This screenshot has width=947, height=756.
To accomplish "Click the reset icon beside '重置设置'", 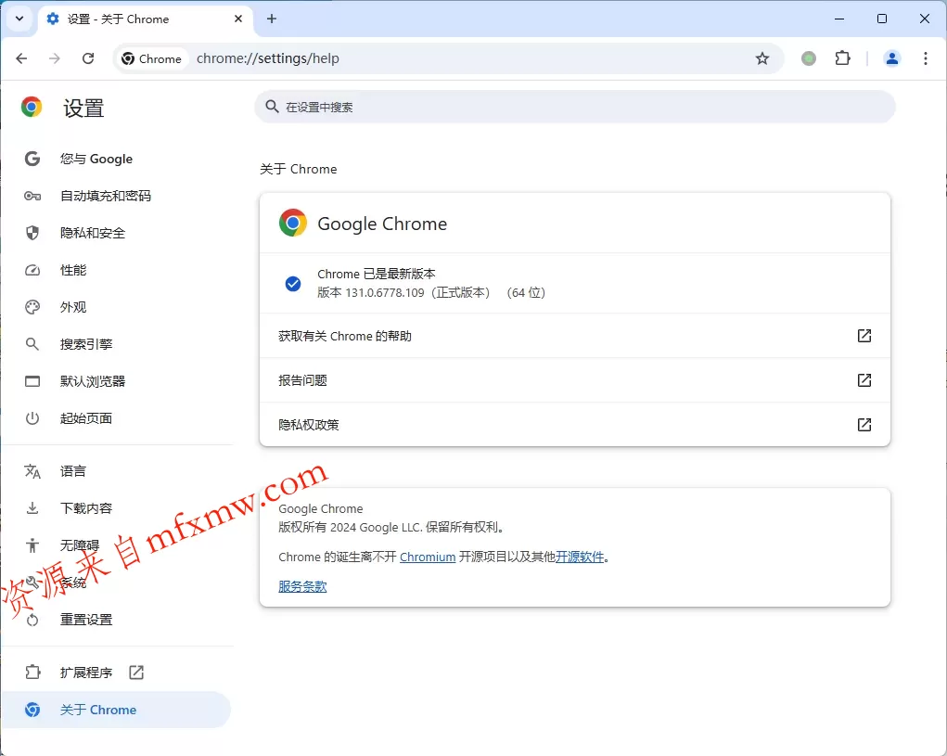I will (32, 620).
